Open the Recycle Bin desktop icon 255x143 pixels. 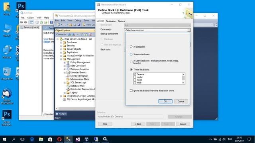pyautogui.click(x=7, y=73)
